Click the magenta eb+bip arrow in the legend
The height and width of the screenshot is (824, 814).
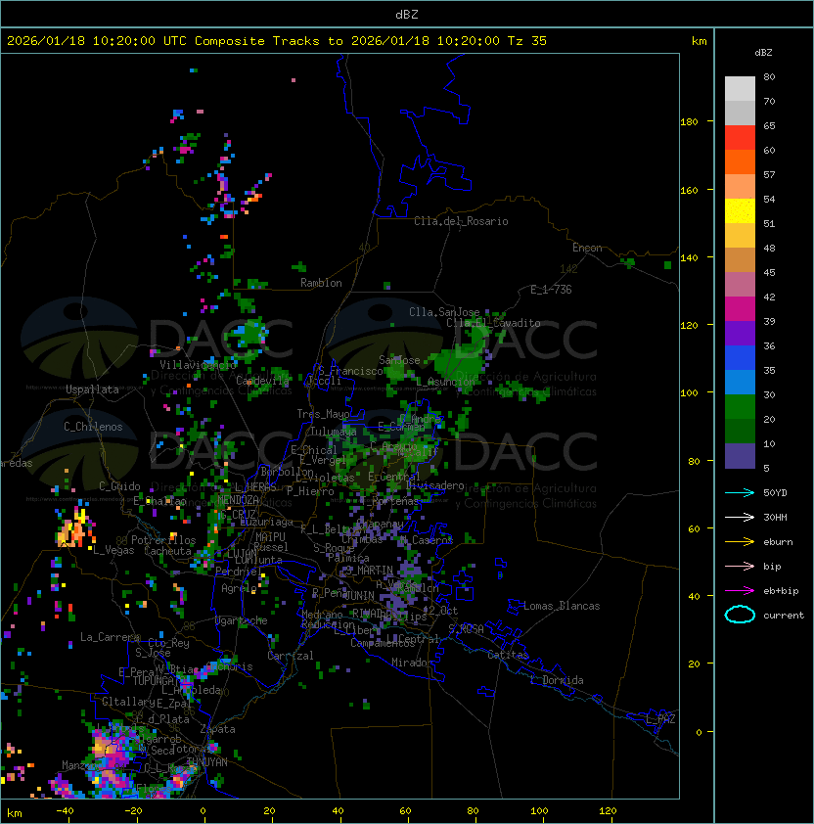pyautogui.click(x=740, y=591)
